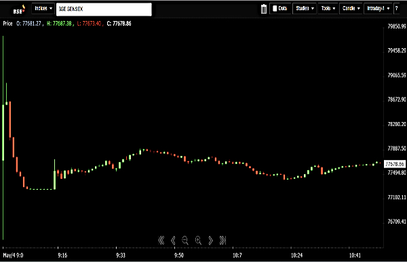Click the Low value L: 77673.40

pyautogui.click(x=89, y=24)
